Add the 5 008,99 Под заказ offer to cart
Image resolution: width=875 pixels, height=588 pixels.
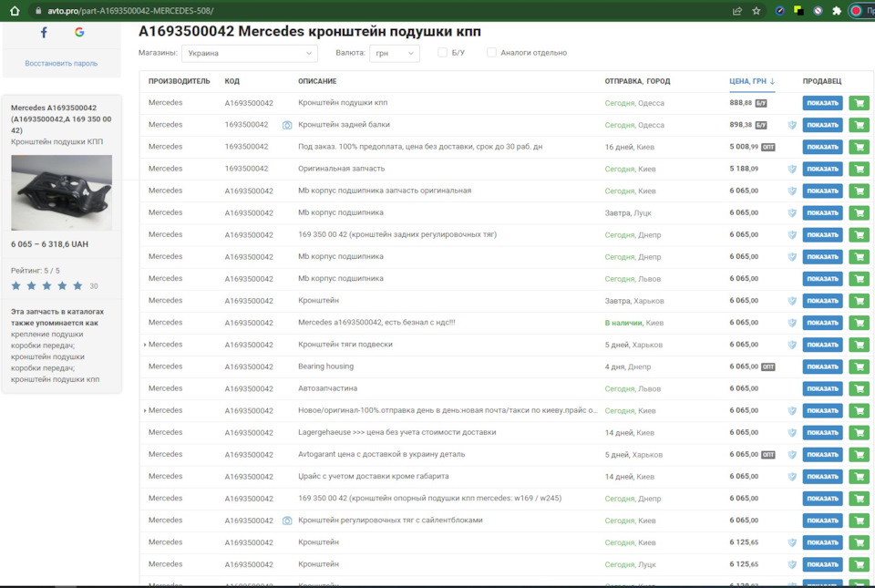pos(859,148)
